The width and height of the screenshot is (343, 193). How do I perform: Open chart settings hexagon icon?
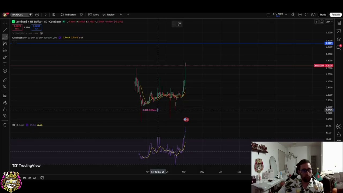300,15
